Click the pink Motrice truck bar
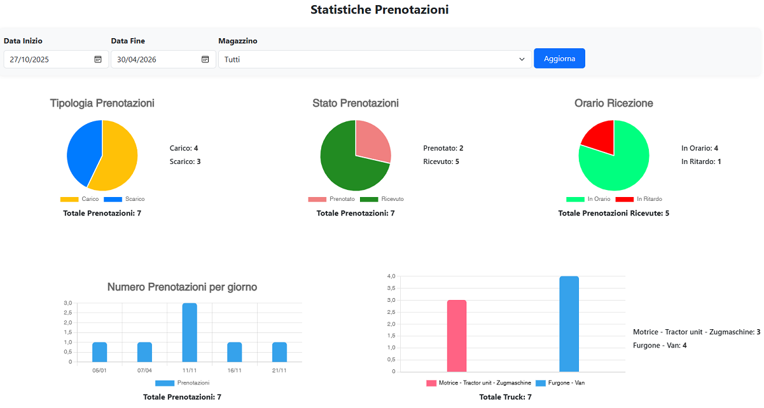764x408 pixels. click(457, 336)
